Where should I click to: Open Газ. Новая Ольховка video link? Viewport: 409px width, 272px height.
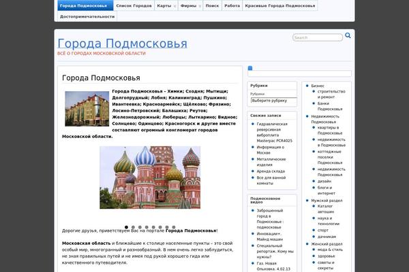click(x=273, y=266)
